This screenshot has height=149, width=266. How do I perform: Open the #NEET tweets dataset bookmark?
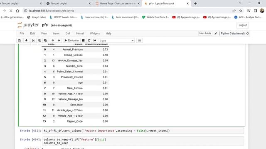64,17
